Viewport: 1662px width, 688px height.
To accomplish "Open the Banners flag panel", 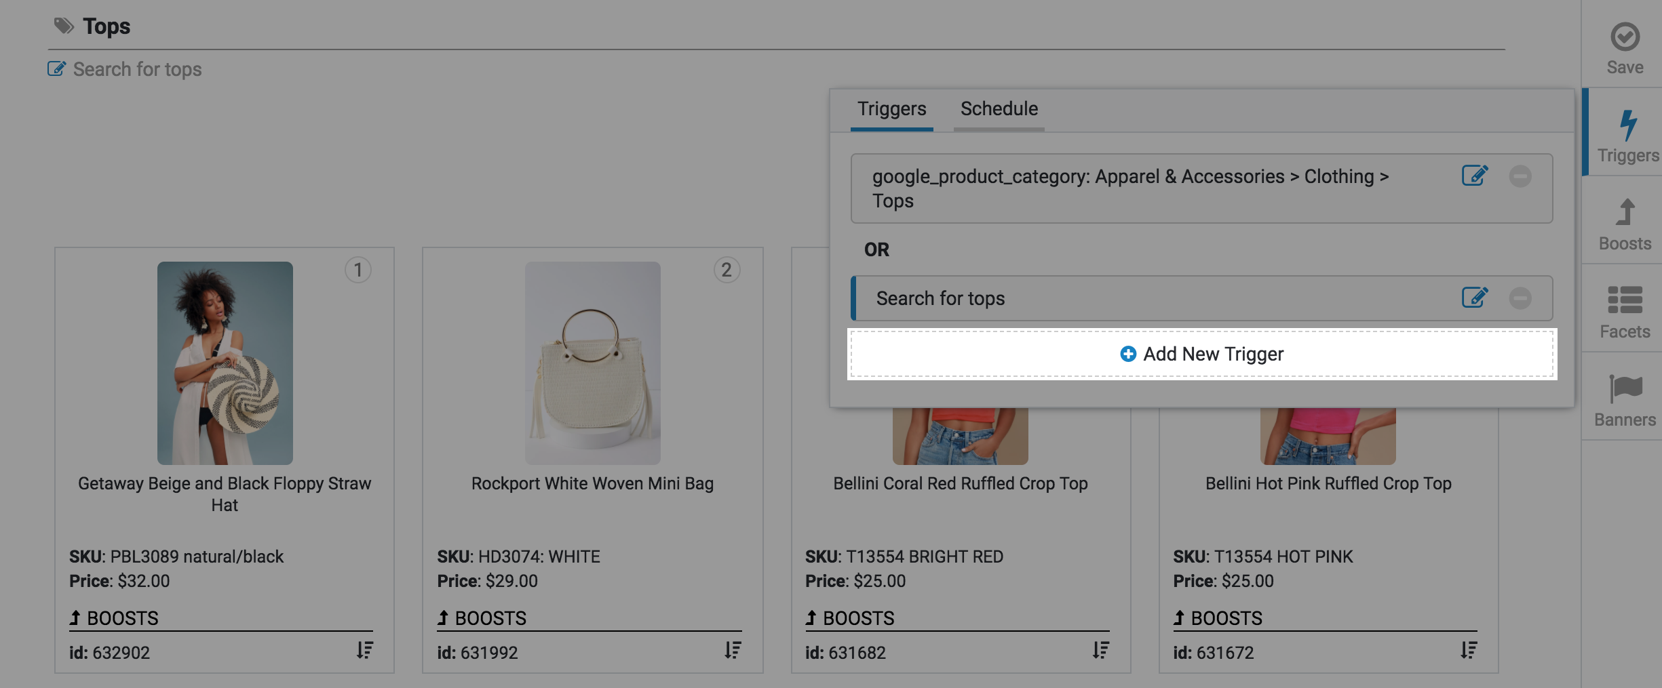I will [x=1625, y=390].
